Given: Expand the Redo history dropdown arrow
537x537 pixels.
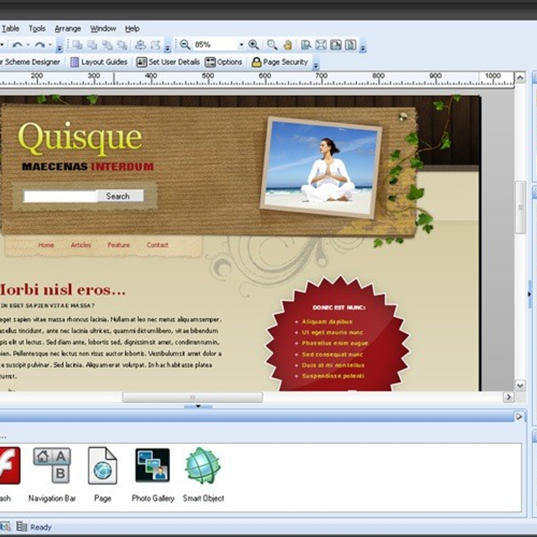Looking at the screenshot, I should click(x=51, y=45).
